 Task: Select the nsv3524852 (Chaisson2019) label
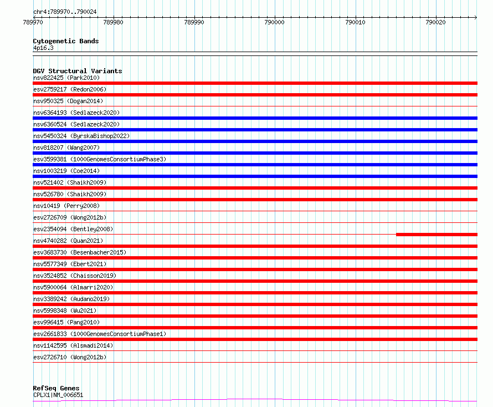tap(75, 276)
